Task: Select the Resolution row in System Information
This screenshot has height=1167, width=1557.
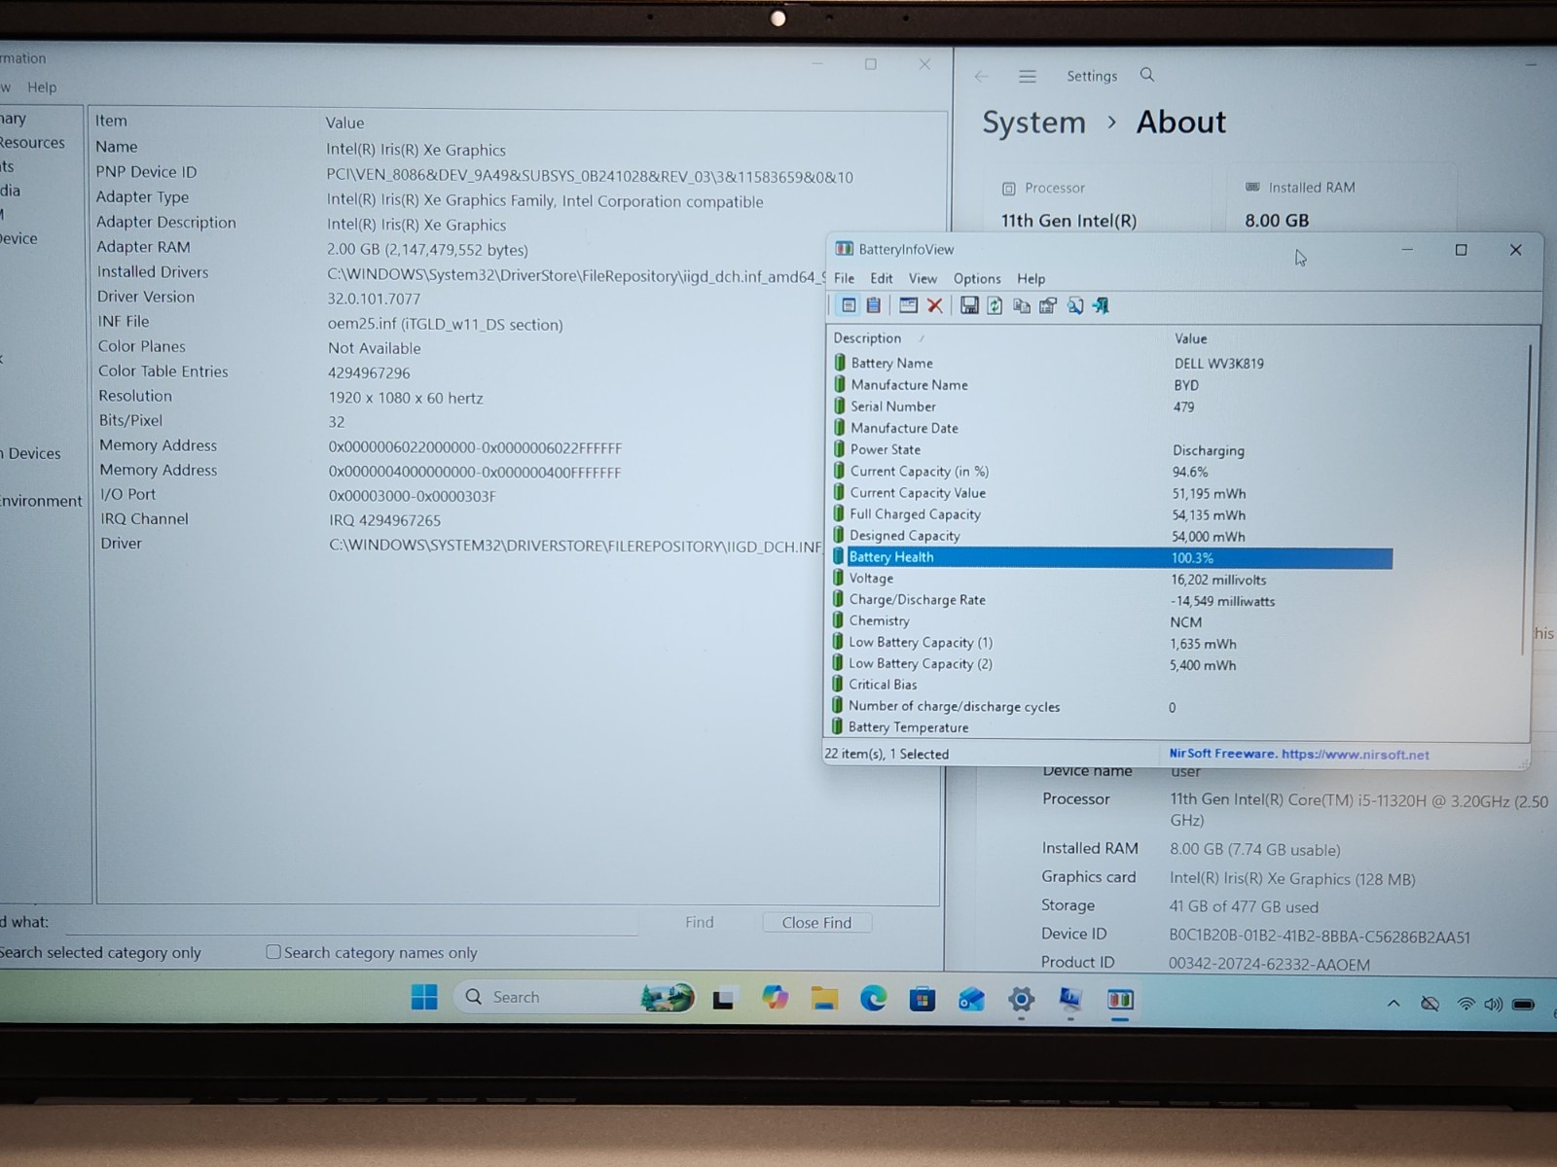Action: pos(516,397)
